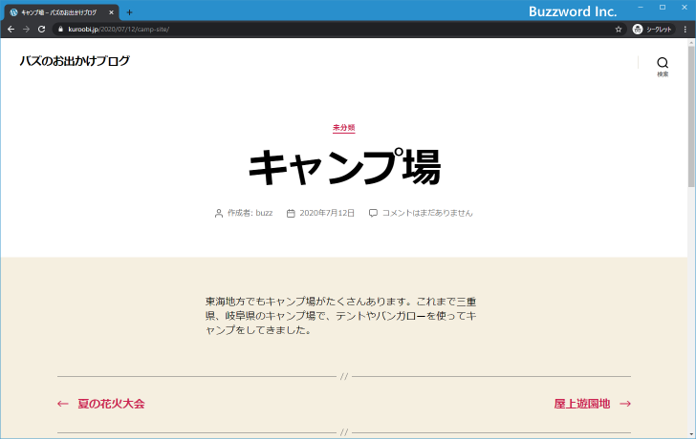Click the browser back arrow

pyautogui.click(x=11, y=30)
